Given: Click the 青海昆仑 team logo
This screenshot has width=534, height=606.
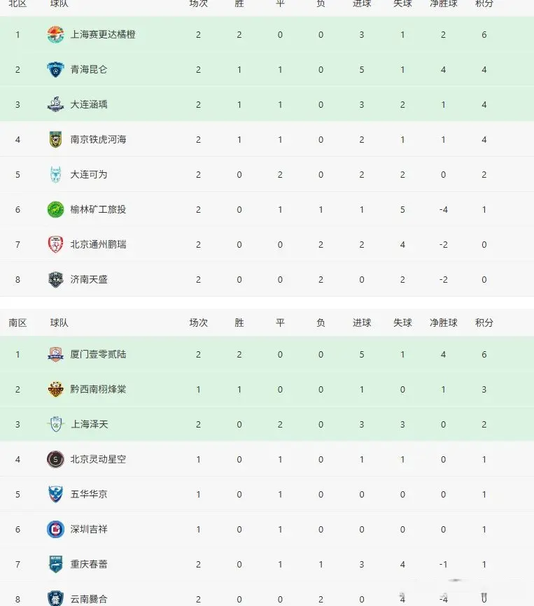Looking at the screenshot, I should coord(55,69).
